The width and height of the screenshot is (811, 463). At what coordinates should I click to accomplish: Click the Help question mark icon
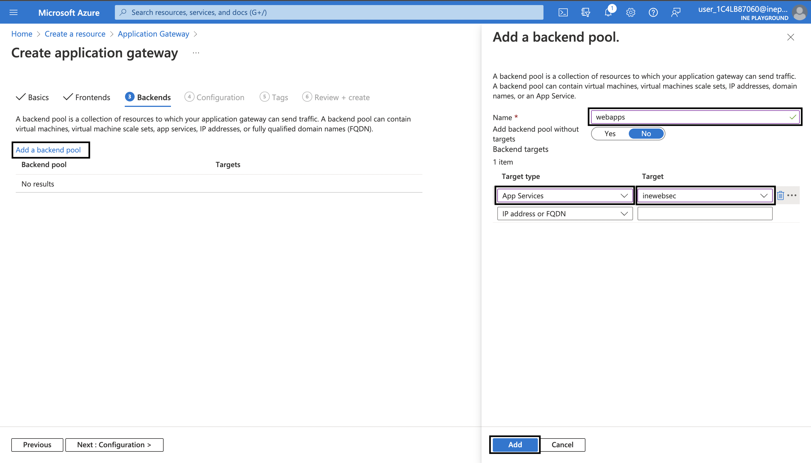[x=653, y=12]
